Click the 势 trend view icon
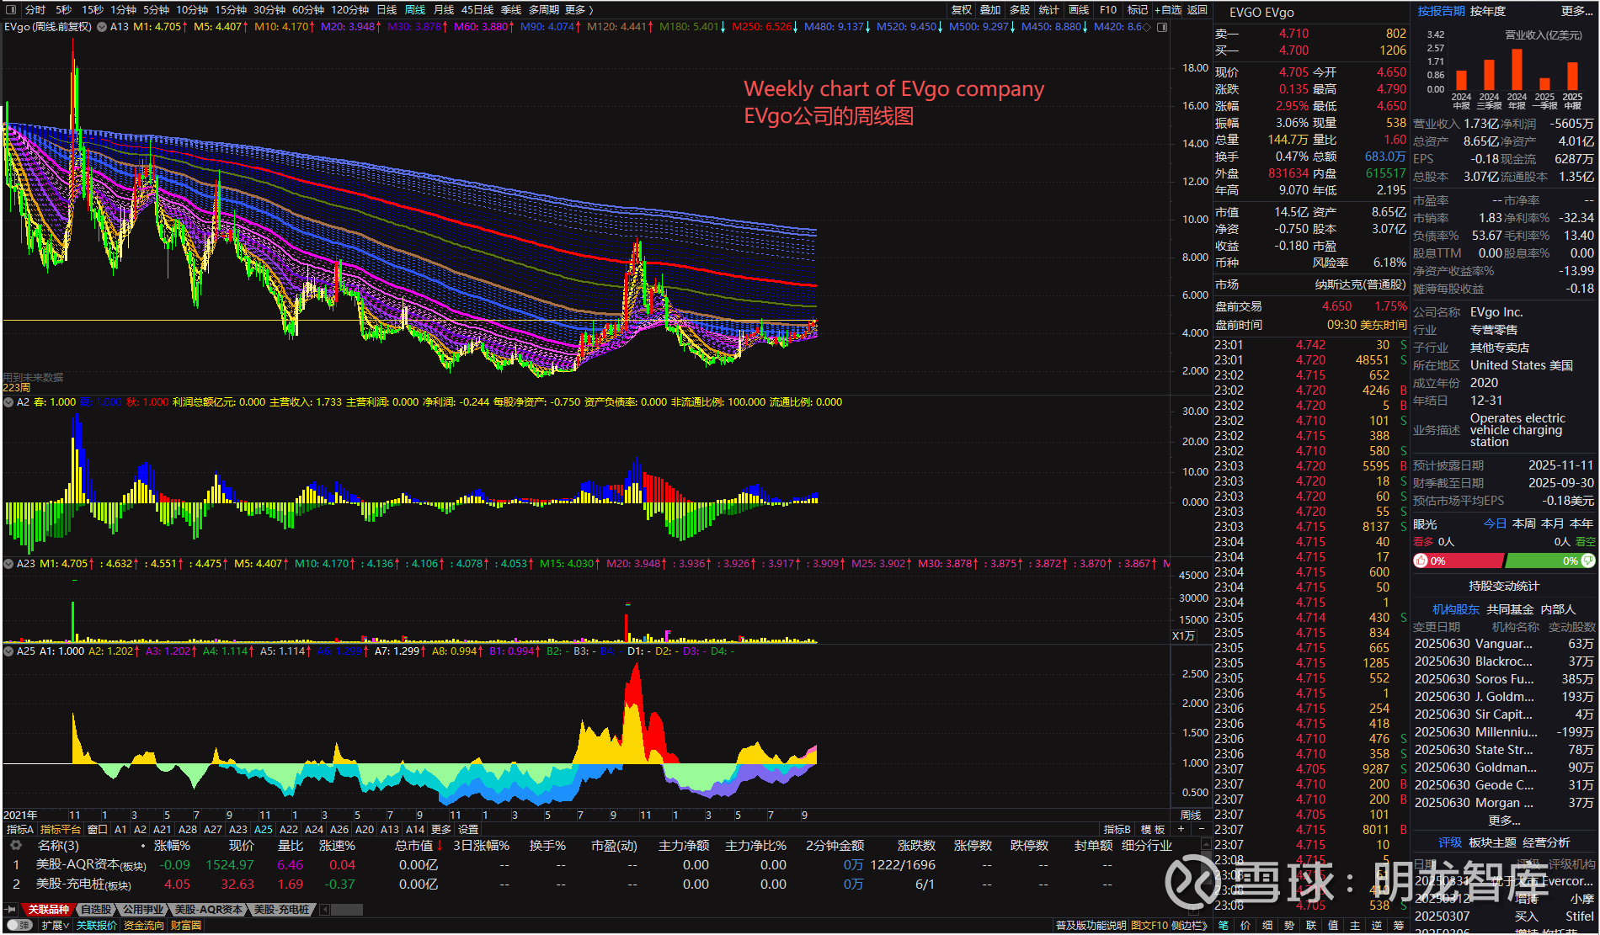 [1289, 925]
